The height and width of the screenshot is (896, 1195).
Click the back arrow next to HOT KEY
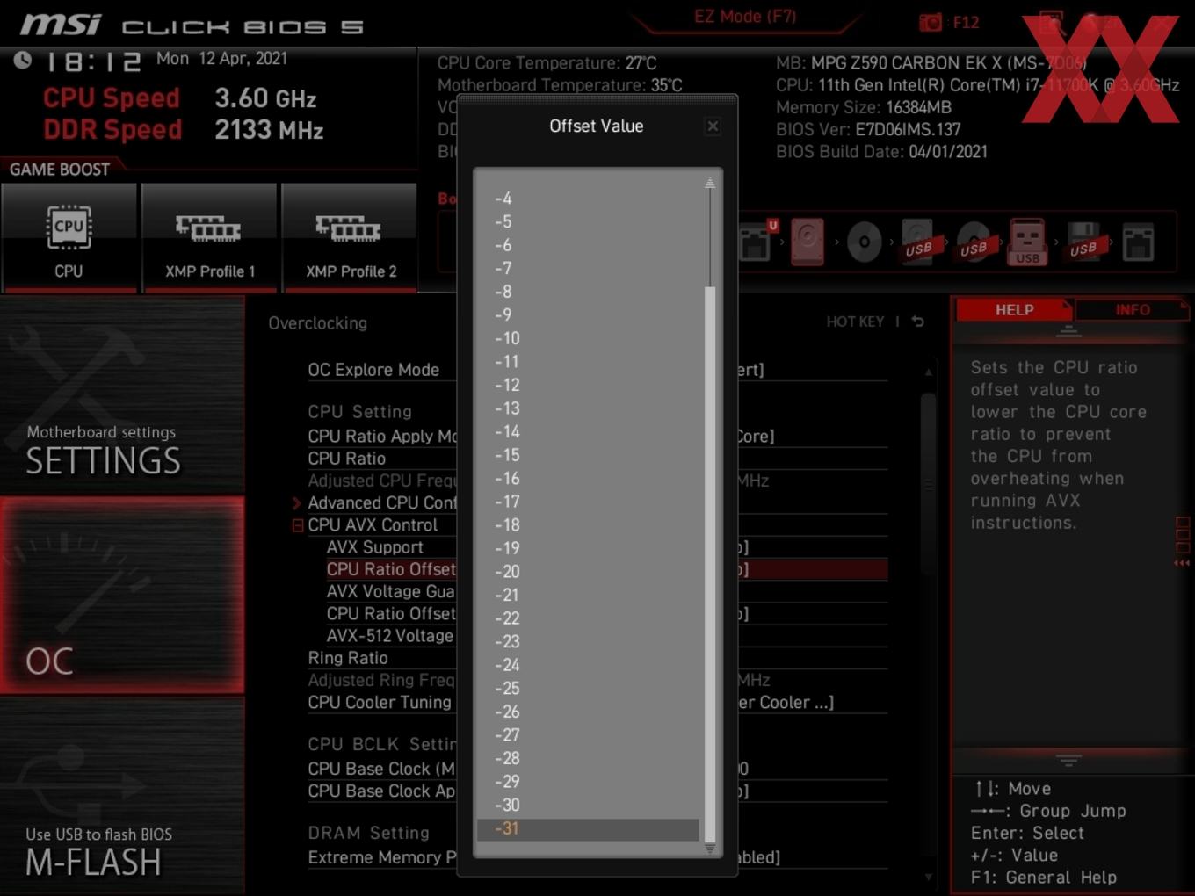coord(918,322)
